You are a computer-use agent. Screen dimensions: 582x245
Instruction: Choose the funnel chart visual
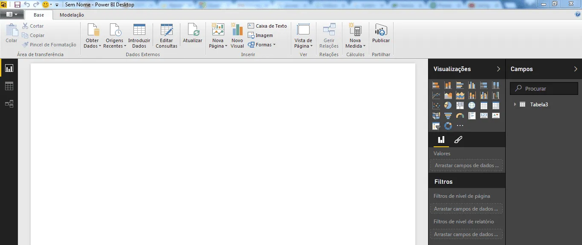(x=448, y=115)
